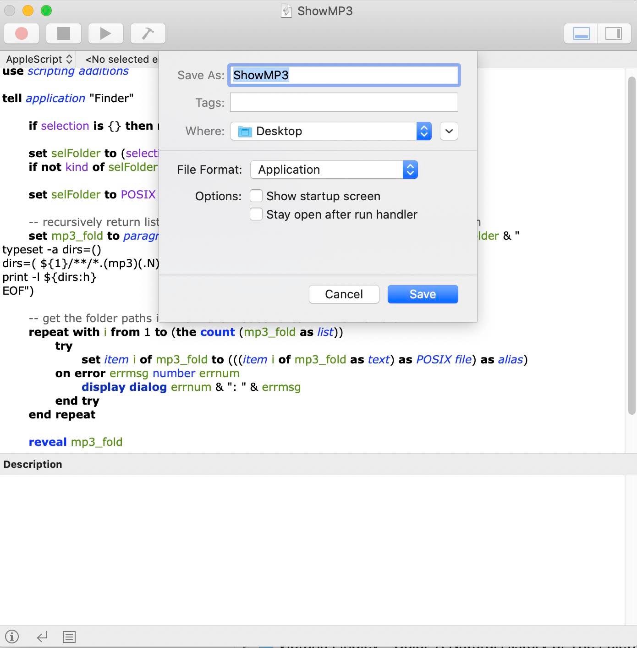Run the script with Play button
637x648 pixels.
105,33
